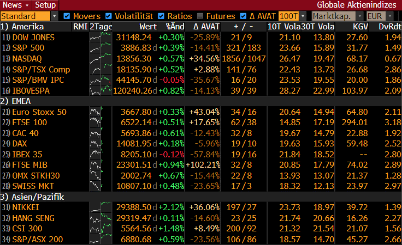Screen dimensions: 402x245
Task: Open the DOW JONES index row
Action: pos(33,38)
